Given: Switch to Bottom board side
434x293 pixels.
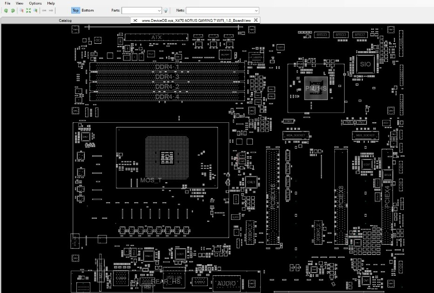Looking at the screenshot, I should tap(88, 11).
